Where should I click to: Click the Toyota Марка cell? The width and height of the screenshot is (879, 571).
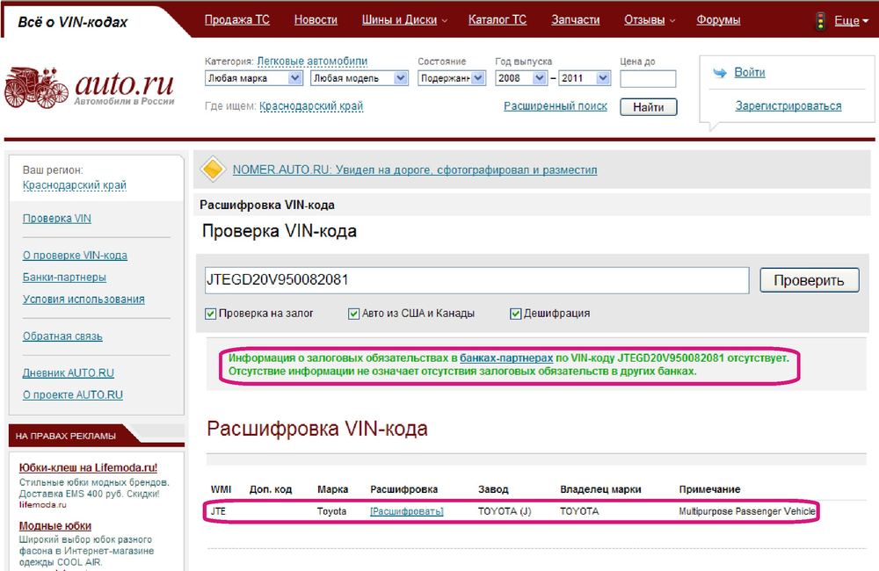point(332,511)
